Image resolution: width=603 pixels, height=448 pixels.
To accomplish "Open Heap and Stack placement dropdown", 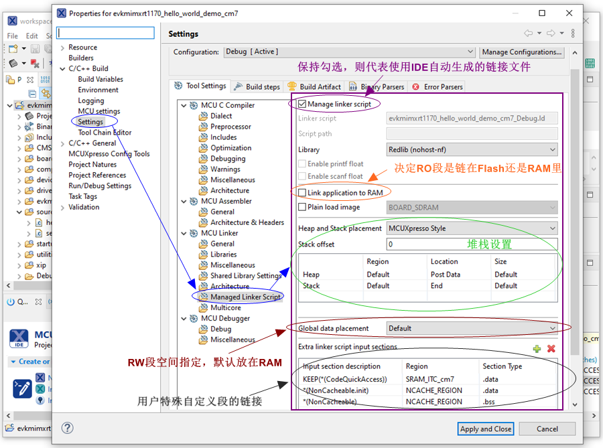I will pyautogui.click(x=472, y=228).
